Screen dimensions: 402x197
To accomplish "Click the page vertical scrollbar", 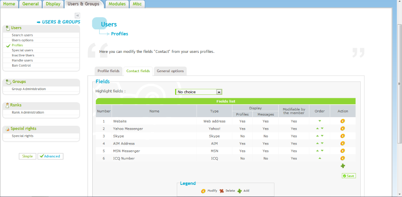I will [x=399, y=83].
